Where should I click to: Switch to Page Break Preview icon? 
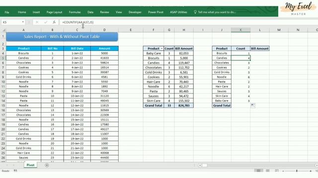pyautogui.click(x=277, y=171)
